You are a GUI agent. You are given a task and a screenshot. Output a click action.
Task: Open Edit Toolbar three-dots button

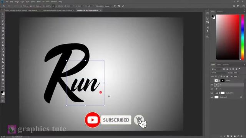(x=3, y=86)
